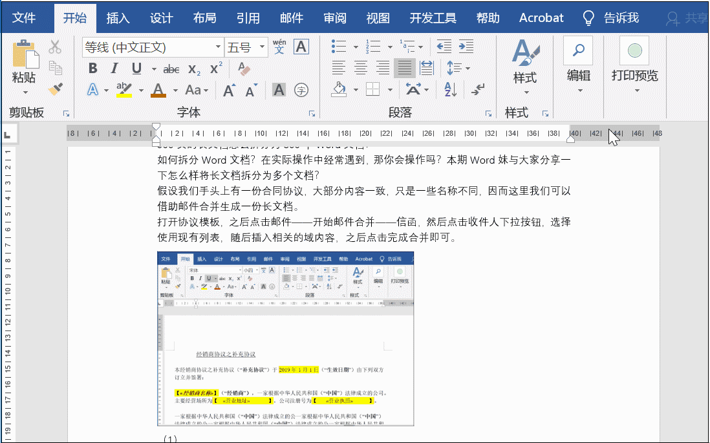Click the bullet list icon

tap(339, 46)
